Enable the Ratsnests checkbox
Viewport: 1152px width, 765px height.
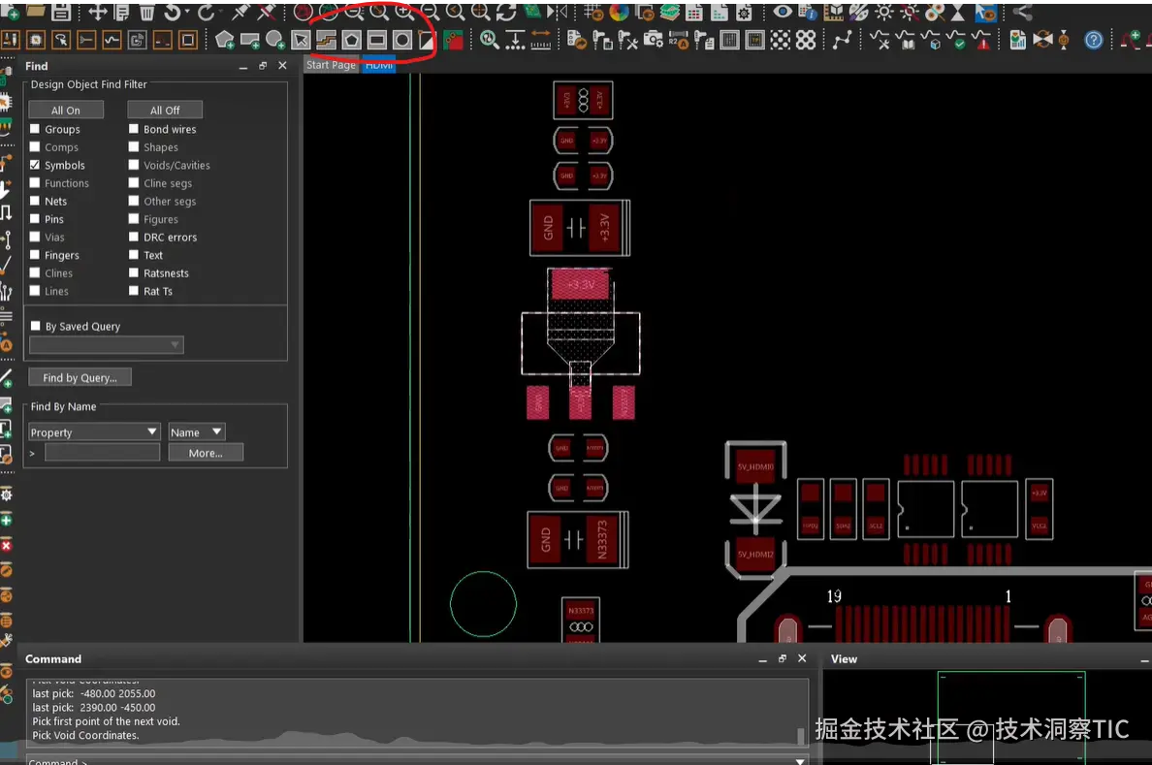(134, 272)
